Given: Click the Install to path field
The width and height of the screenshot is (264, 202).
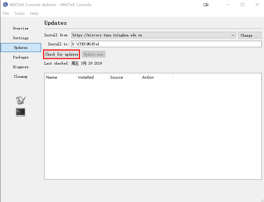Looking at the screenshot, I should pos(166,44).
